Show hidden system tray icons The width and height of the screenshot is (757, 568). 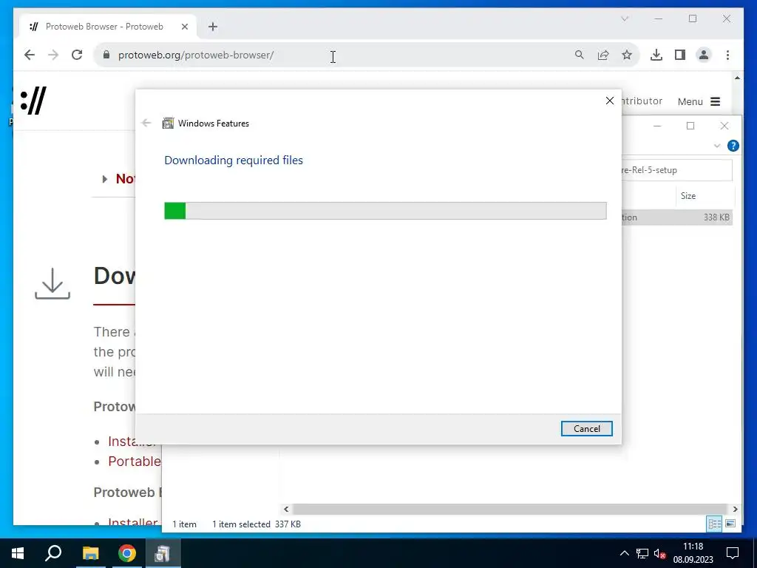[x=624, y=553]
